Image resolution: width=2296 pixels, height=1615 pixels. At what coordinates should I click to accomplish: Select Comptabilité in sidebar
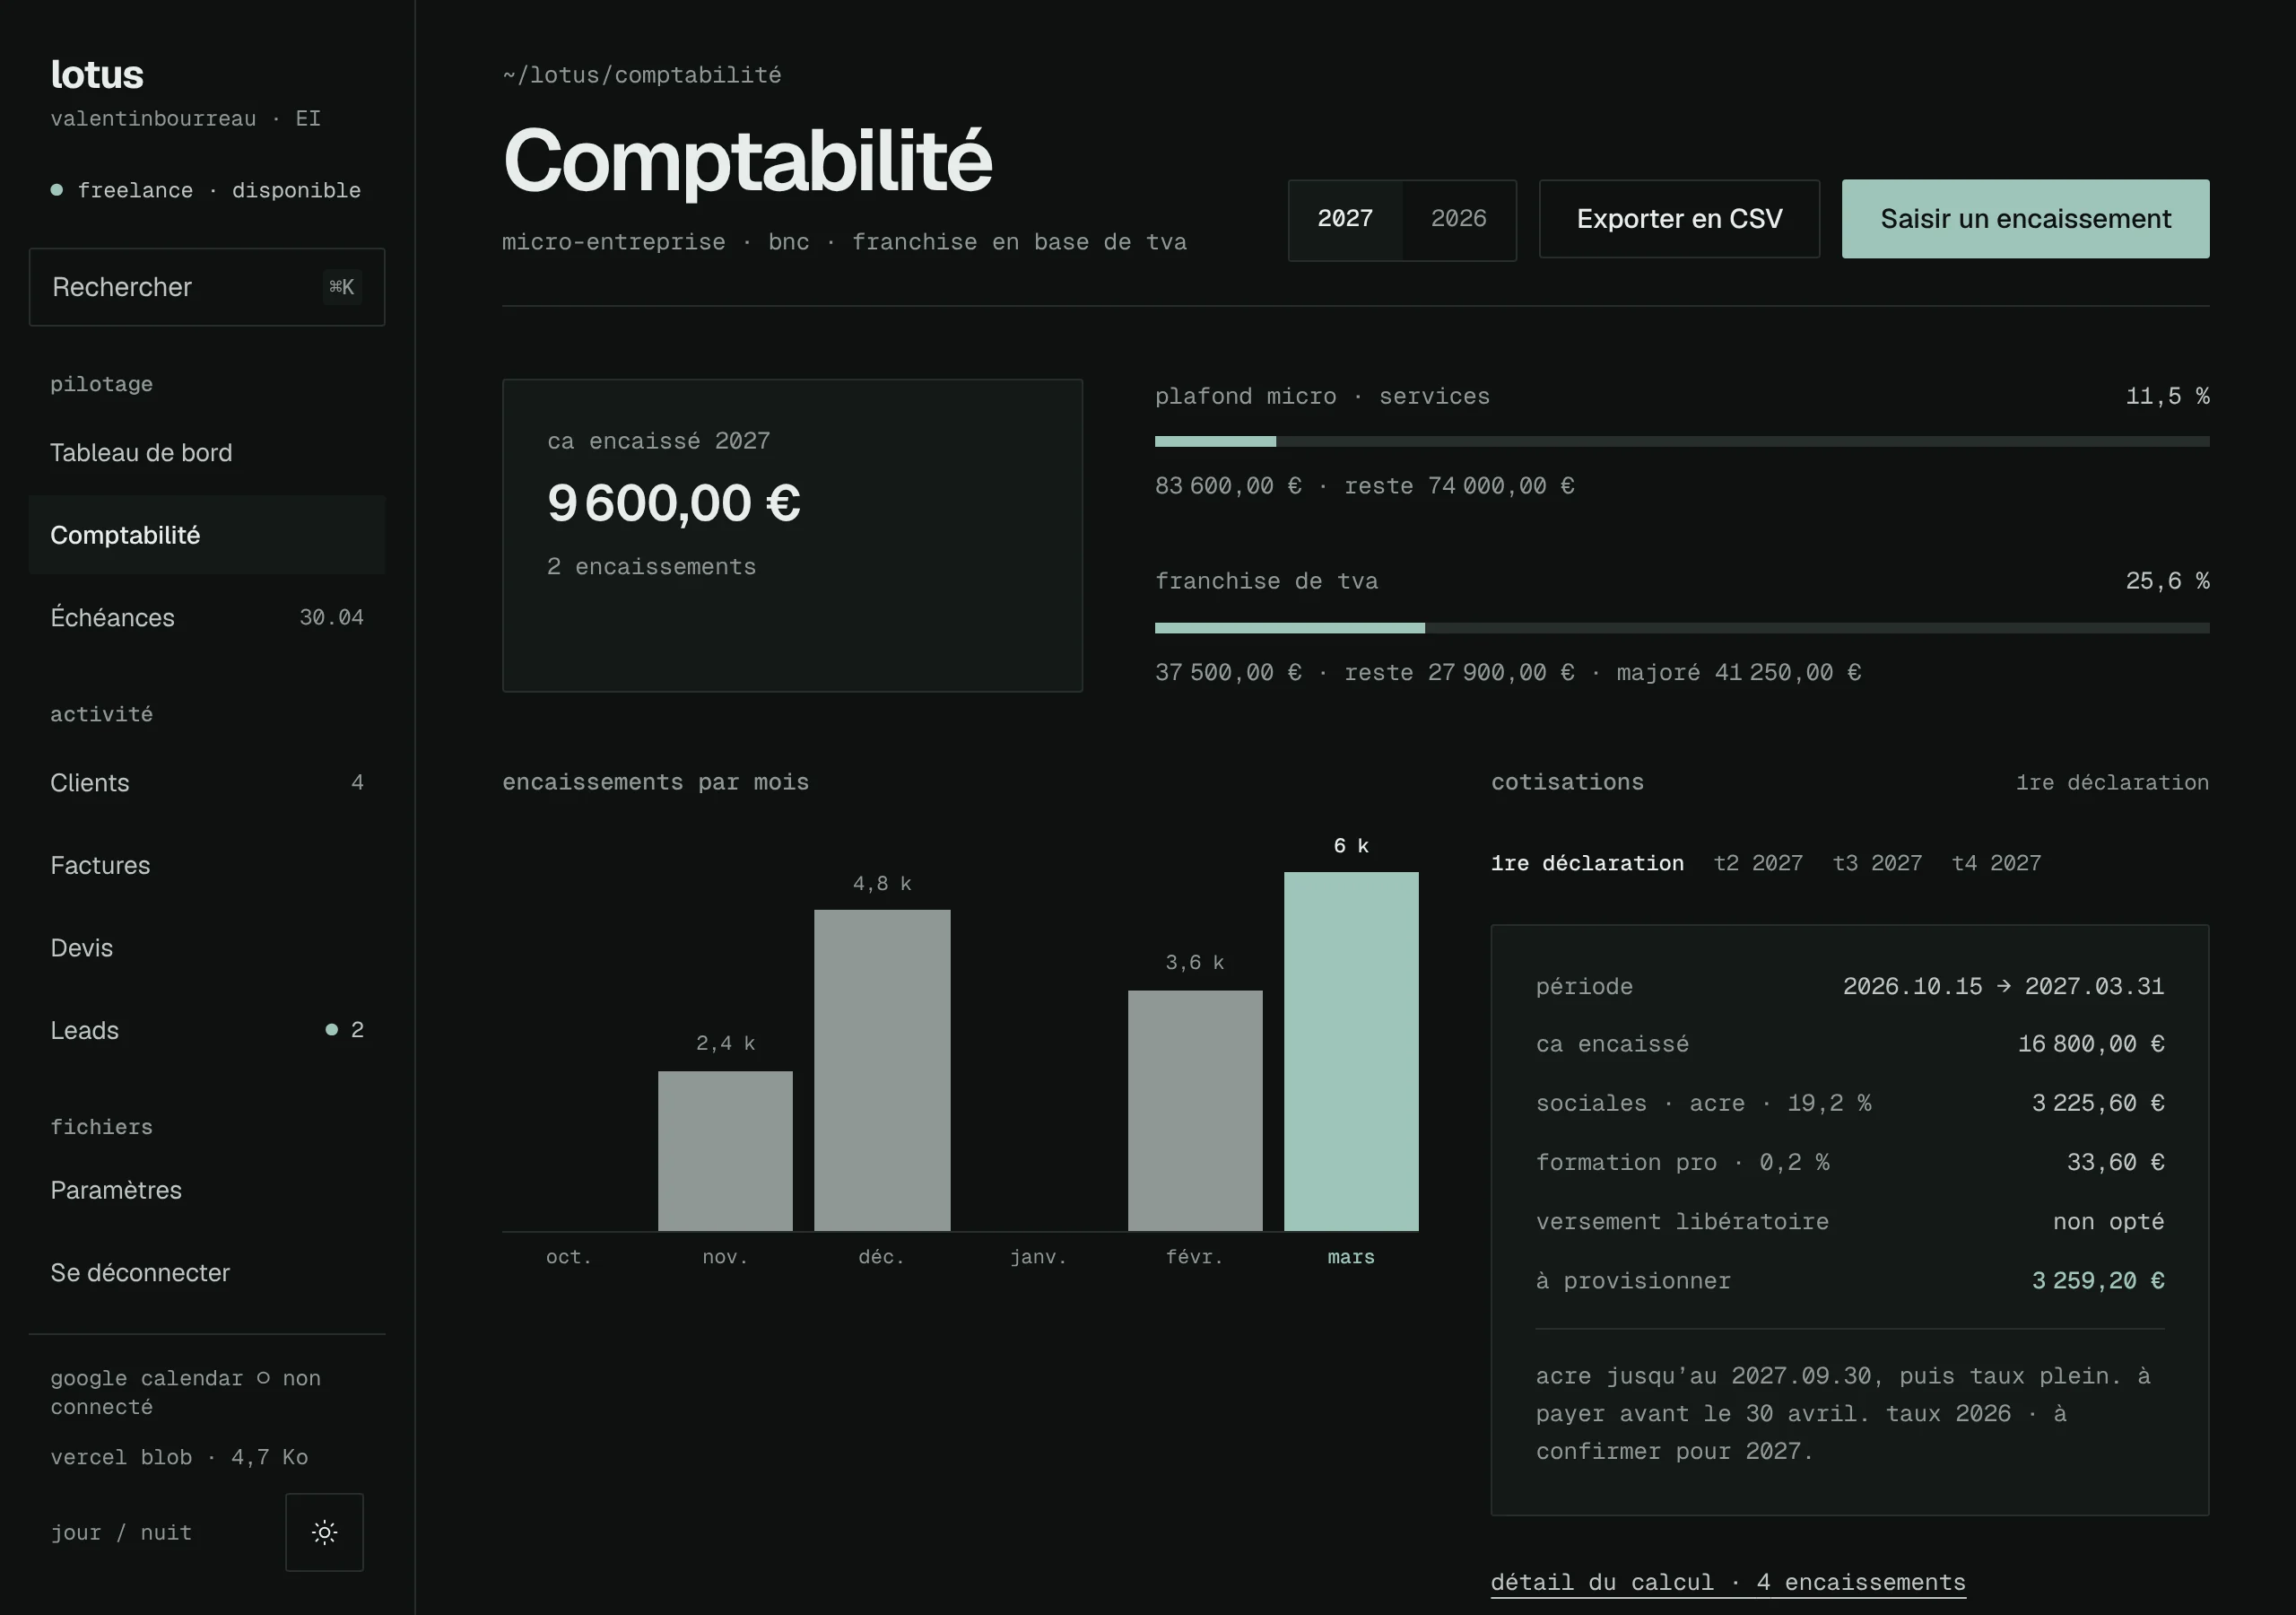207,536
